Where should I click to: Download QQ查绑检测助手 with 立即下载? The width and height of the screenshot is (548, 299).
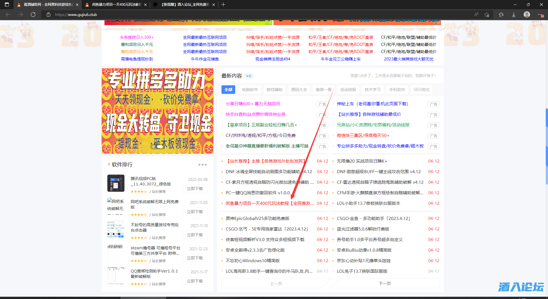(195, 281)
